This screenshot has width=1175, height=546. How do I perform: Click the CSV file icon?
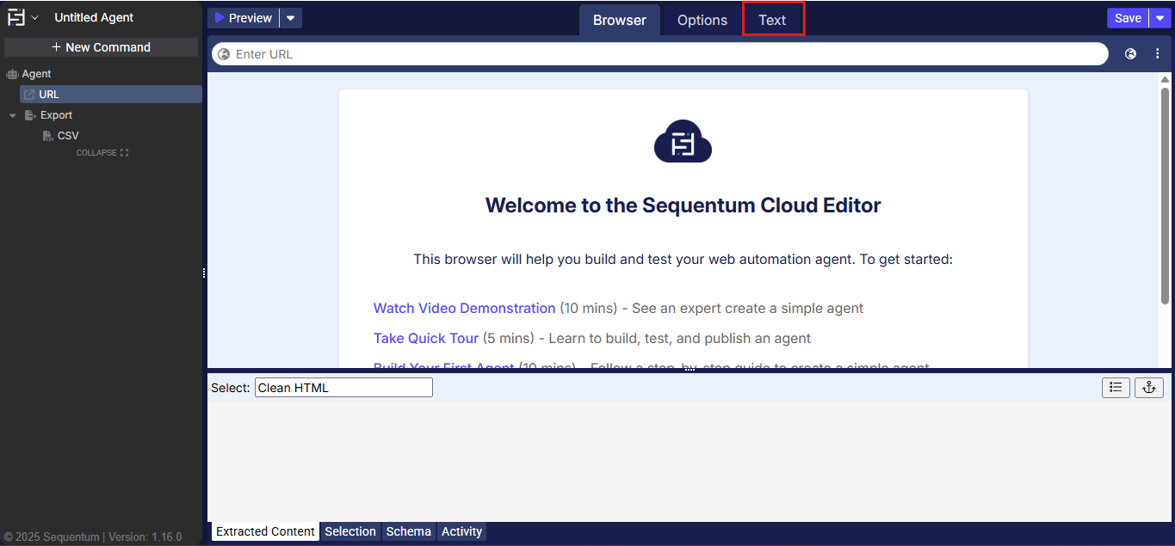coord(48,136)
